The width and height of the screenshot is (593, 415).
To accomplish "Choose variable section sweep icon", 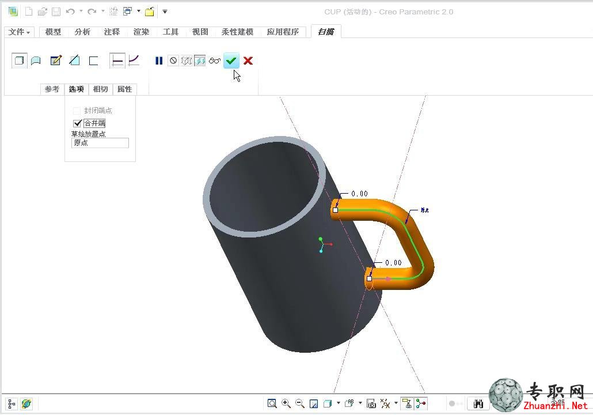I will (134, 61).
